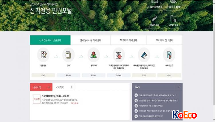Image resolution: width=215 pixels, height=122 pixels.
Task: Open the 산지전용통합정보시스템 서비스 notice link
Action: [x=56, y=96]
